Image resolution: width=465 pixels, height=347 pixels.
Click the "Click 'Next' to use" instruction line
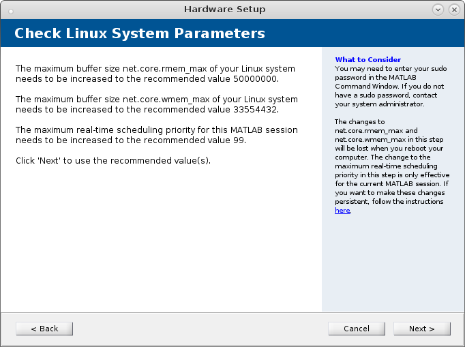click(x=113, y=160)
